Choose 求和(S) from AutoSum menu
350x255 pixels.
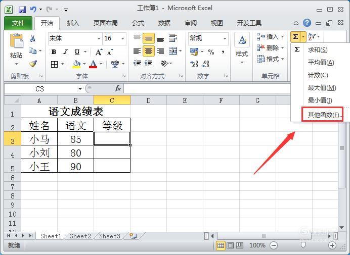tap(320, 49)
